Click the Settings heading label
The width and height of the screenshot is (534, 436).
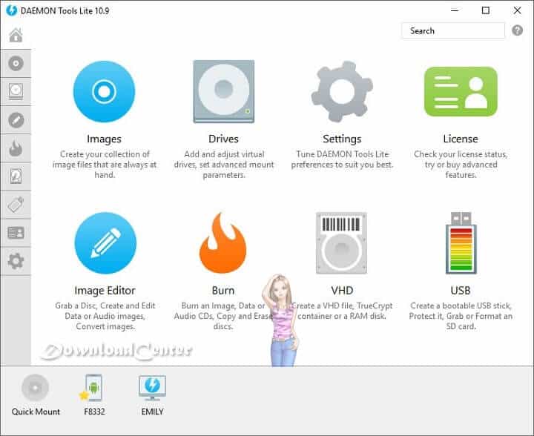tap(342, 139)
